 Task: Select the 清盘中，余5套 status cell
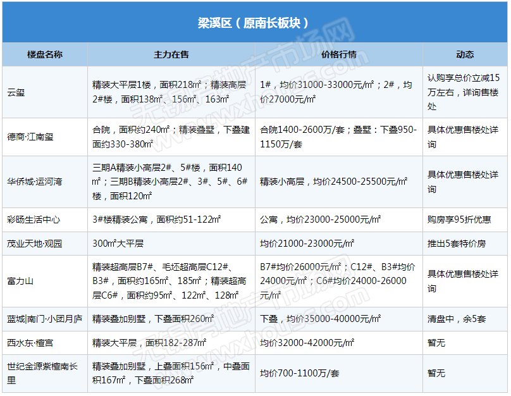457,319
